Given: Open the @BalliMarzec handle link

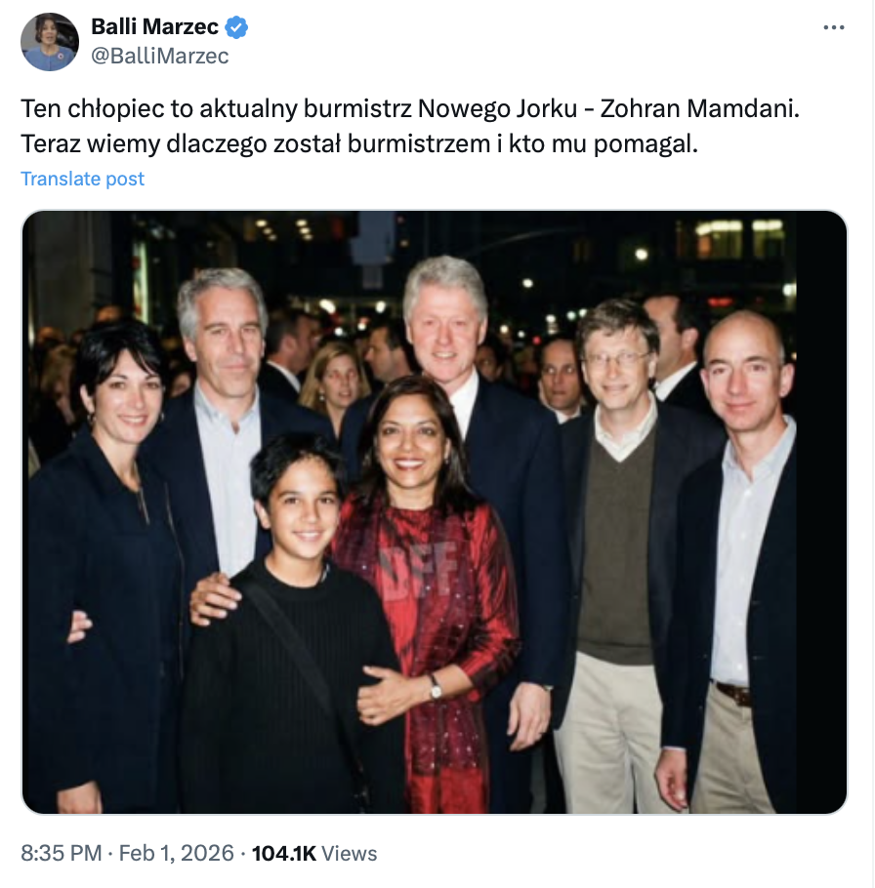Looking at the screenshot, I should point(160,56).
